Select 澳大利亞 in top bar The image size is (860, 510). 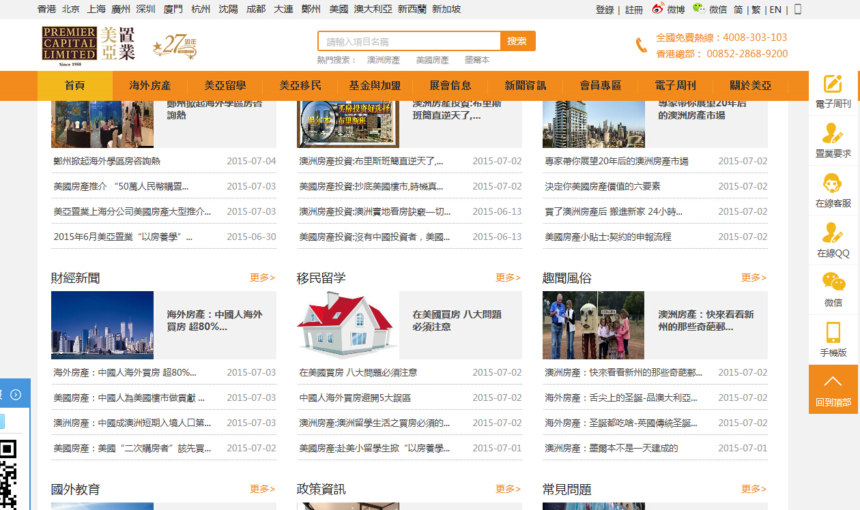click(373, 9)
